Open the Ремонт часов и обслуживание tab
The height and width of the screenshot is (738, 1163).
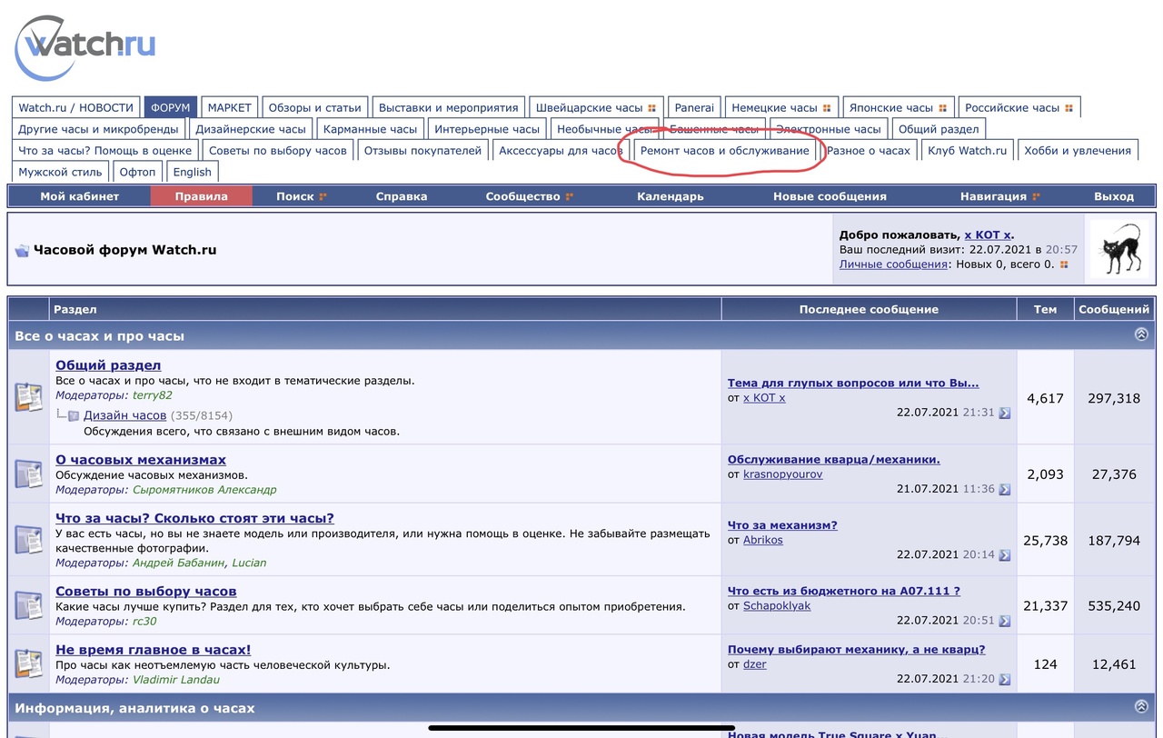(x=724, y=151)
